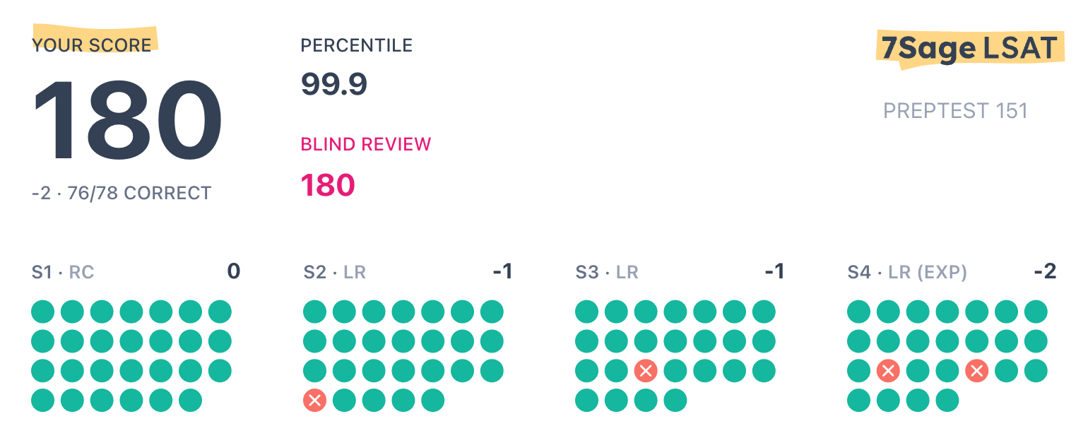Select the second red X in S4 LR (EXP)
The width and height of the screenshot is (1088, 443).
(976, 371)
